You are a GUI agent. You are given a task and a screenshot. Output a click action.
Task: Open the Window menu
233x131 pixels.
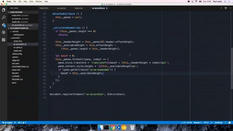coord(39,1)
